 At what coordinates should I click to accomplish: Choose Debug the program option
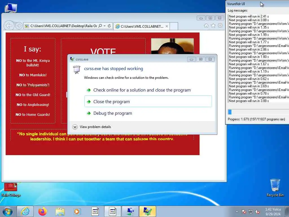(148, 113)
